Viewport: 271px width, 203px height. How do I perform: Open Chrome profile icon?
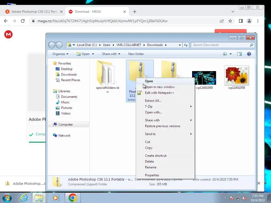(249, 21)
